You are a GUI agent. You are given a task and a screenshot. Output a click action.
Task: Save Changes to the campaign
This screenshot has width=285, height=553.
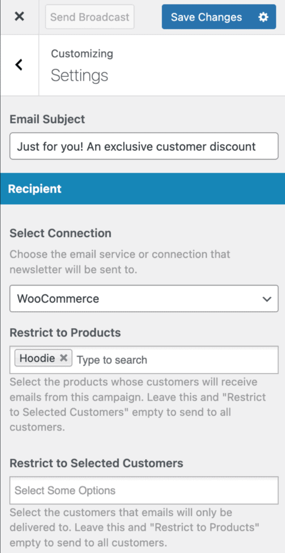(x=206, y=17)
